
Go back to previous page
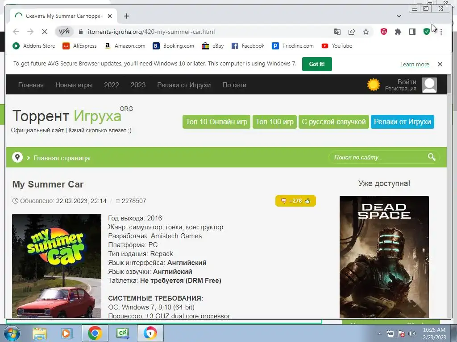16,32
